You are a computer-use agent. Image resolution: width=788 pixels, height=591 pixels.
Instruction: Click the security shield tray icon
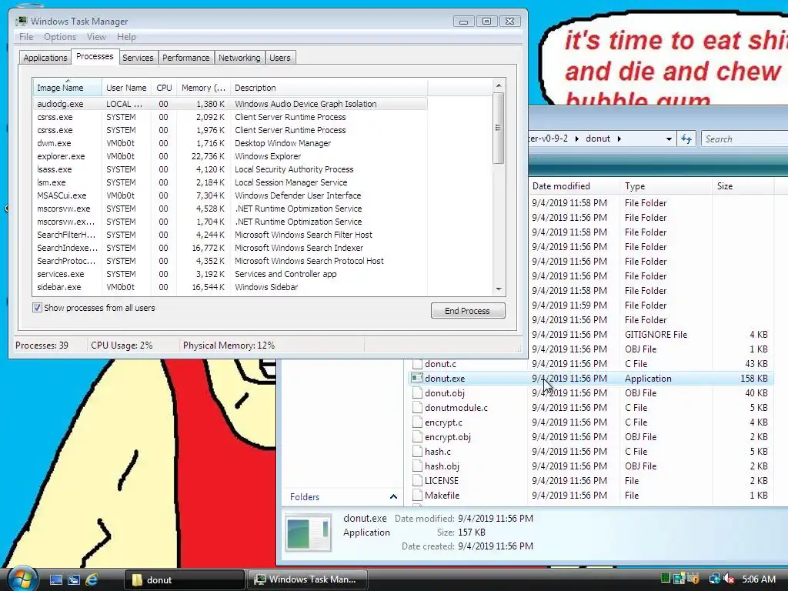[x=693, y=579]
